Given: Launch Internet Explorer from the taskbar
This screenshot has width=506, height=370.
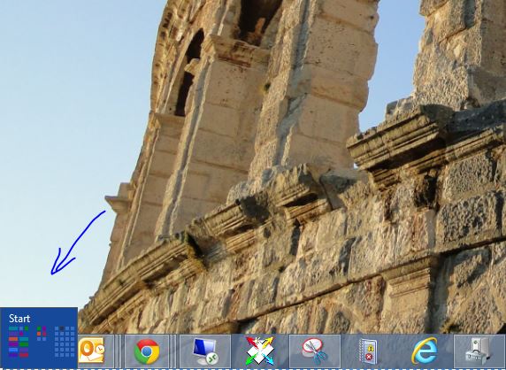Looking at the screenshot, I should (425, 351).
